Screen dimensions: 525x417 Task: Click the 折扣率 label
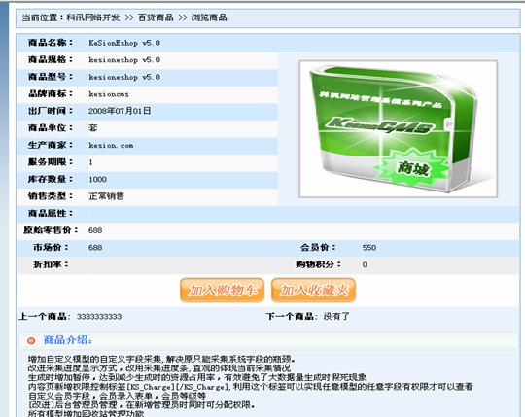pos(51,264)
